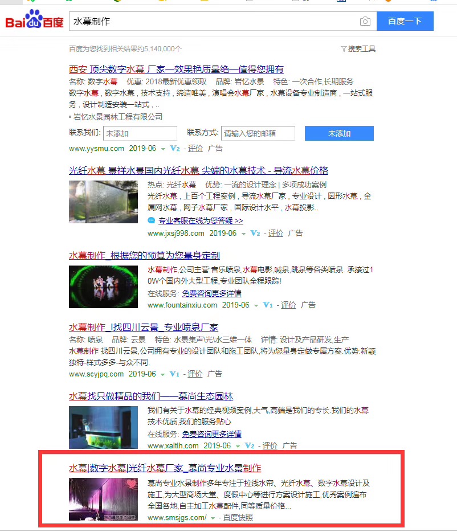Click the main search box containing 水幕制作
The height and width of the screenshot is (532, 457).
tap(214, 22)
